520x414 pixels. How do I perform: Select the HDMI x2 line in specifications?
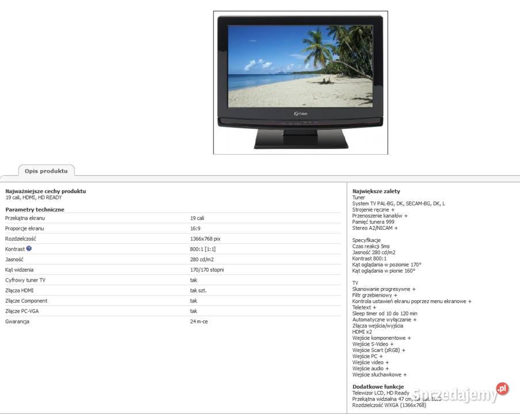pos(362,332)
